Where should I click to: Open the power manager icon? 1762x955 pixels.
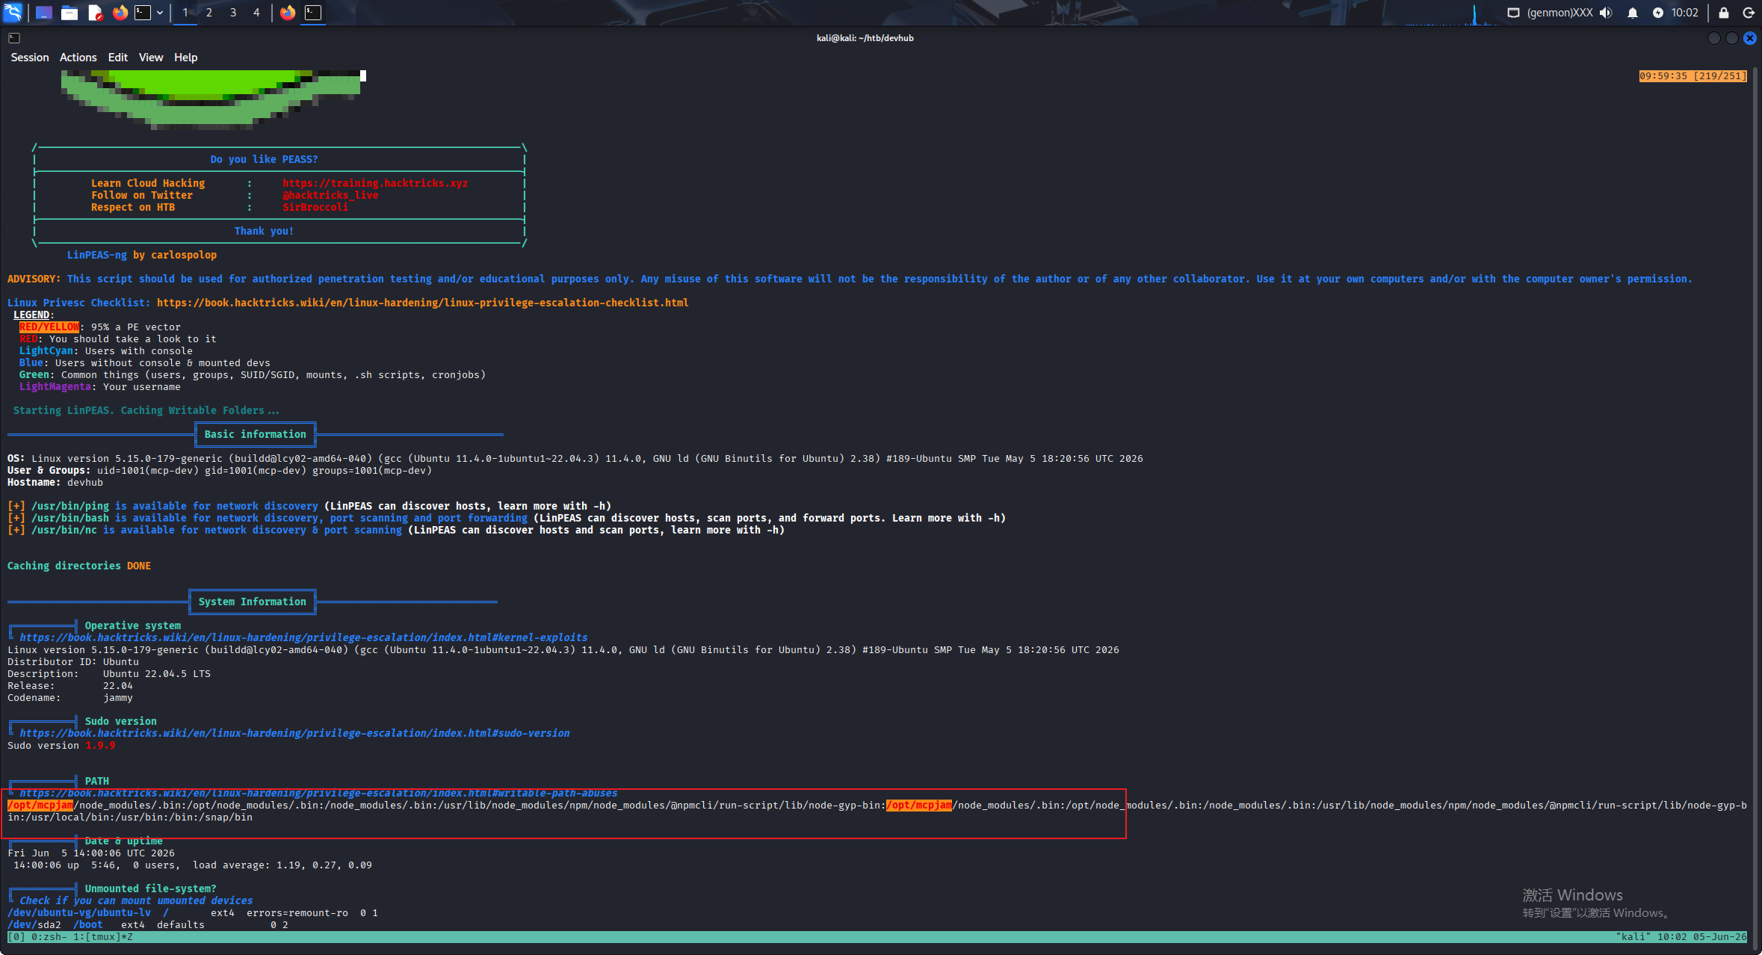[x=1658, y=13]
